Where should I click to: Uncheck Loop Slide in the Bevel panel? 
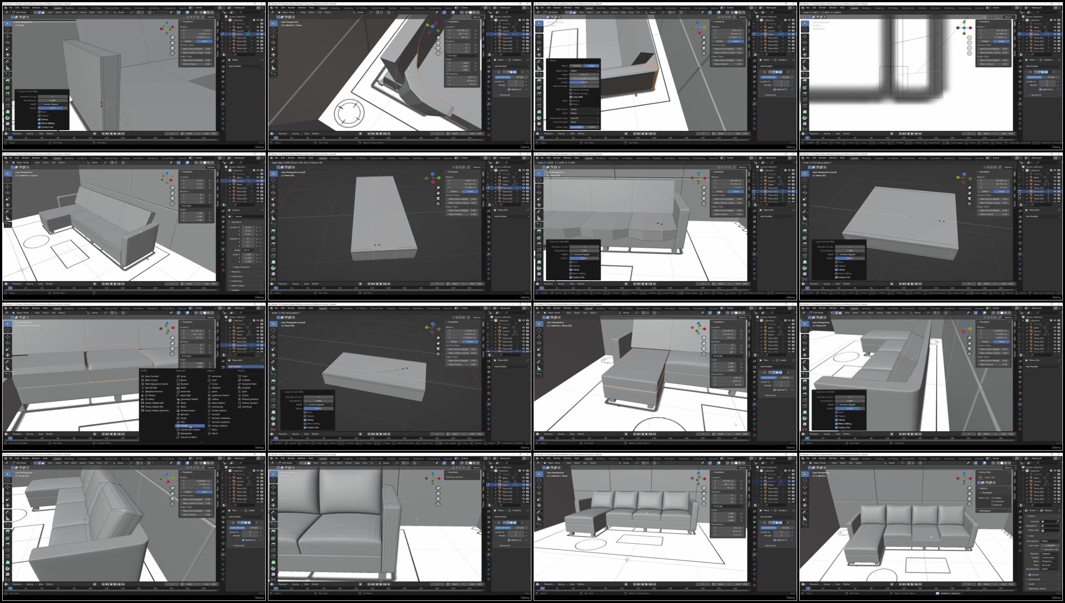pos(570,97)
